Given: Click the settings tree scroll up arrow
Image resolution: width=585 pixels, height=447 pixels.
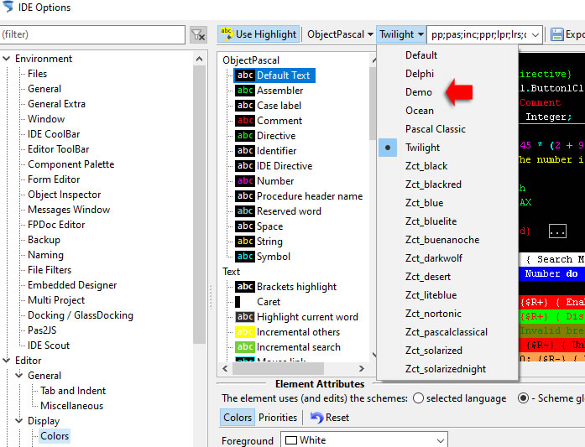Looking at the screenshot, I should [x=199, y=59].
